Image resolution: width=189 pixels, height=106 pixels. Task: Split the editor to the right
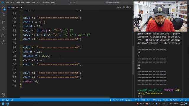[128, 7]
